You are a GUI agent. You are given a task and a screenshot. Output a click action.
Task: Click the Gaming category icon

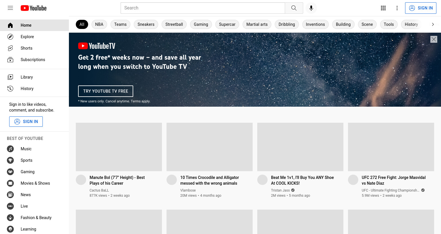[x=10, y=172]
